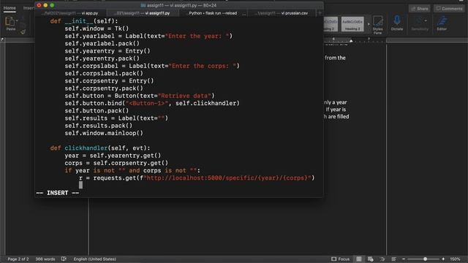Viewport: 468px width, 263px height.
Task: Click the zoom out minus button
Action: pyautogui.click(x=404, y=259)
